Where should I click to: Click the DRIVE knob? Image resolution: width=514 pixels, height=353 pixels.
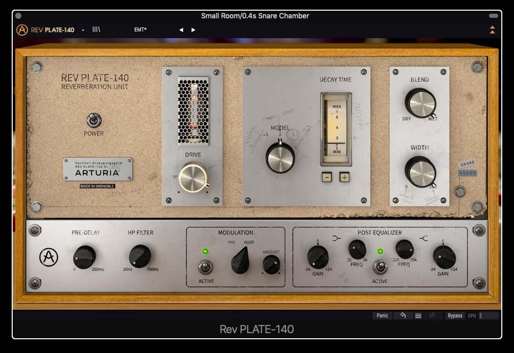(x=193, y=177)
